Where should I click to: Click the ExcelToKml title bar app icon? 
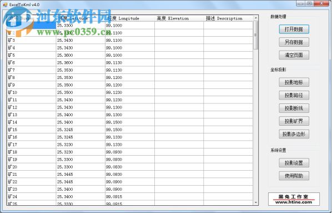[5, 4]
